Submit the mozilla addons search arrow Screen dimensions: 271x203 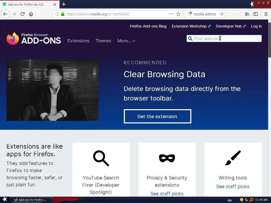click(x=221, y=14)
